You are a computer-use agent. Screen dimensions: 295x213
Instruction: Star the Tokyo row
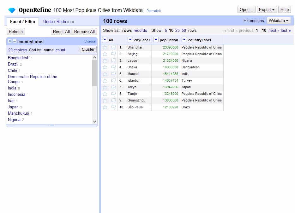coord(105,87)
